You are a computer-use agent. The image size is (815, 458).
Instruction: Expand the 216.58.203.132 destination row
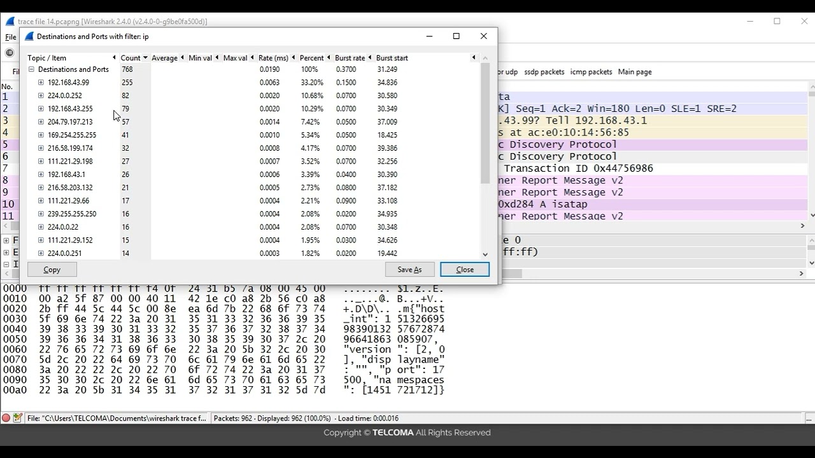point(41,188)
